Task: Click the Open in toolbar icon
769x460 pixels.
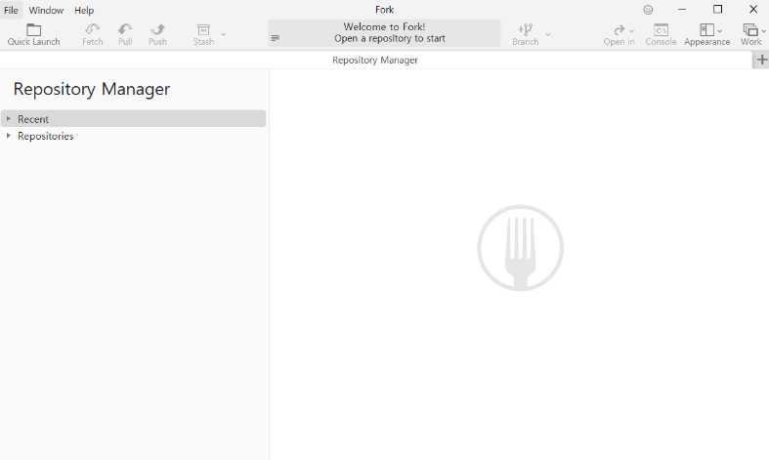Action: pos(619,30)
